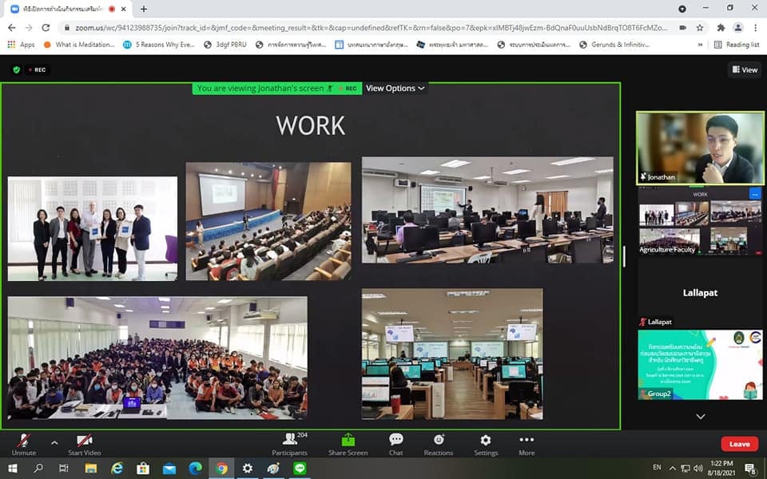This screenshot has height=479, width=767.
Task: Open Windows Search from taskbar
Action: point(38,469)
